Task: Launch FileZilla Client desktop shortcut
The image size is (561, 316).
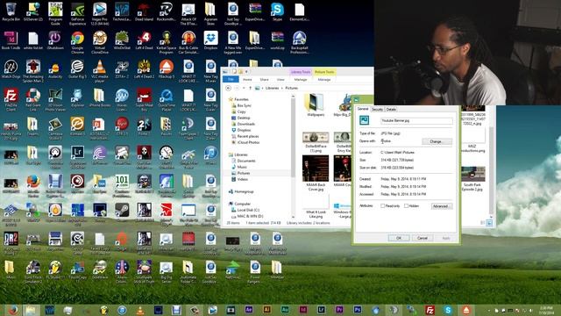Action: pos(11,99)
